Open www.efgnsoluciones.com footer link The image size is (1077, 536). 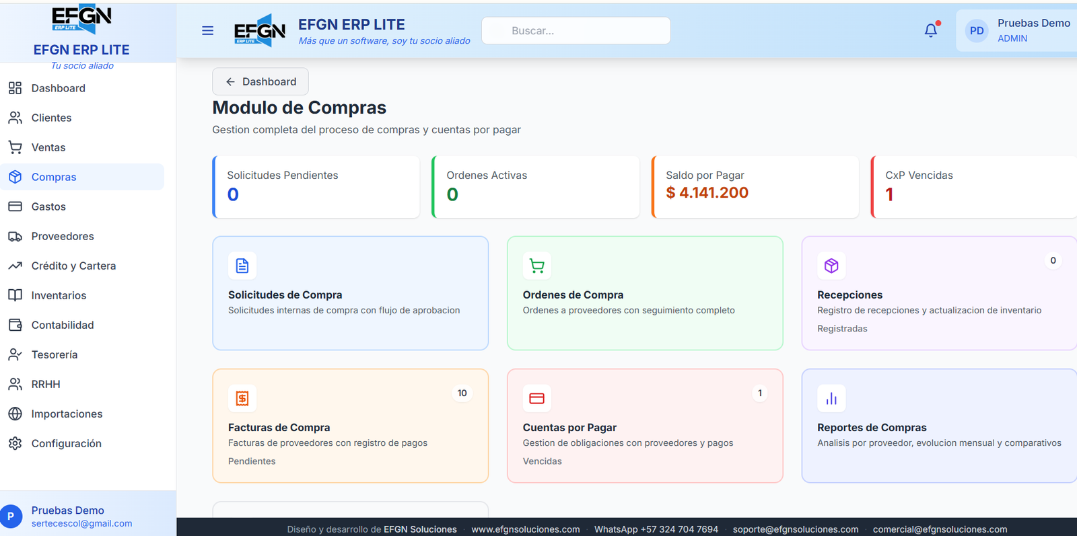click(x=526, y=529)
